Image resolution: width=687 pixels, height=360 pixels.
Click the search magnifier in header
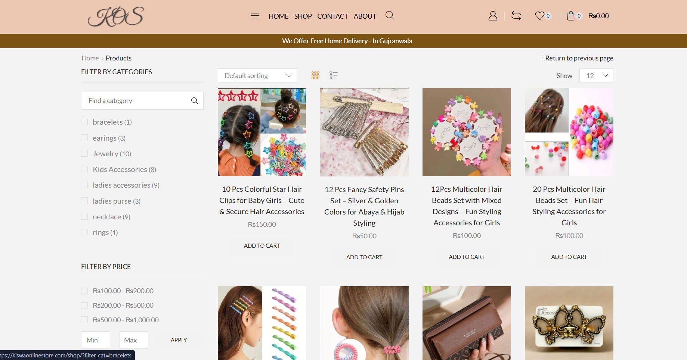390,15
